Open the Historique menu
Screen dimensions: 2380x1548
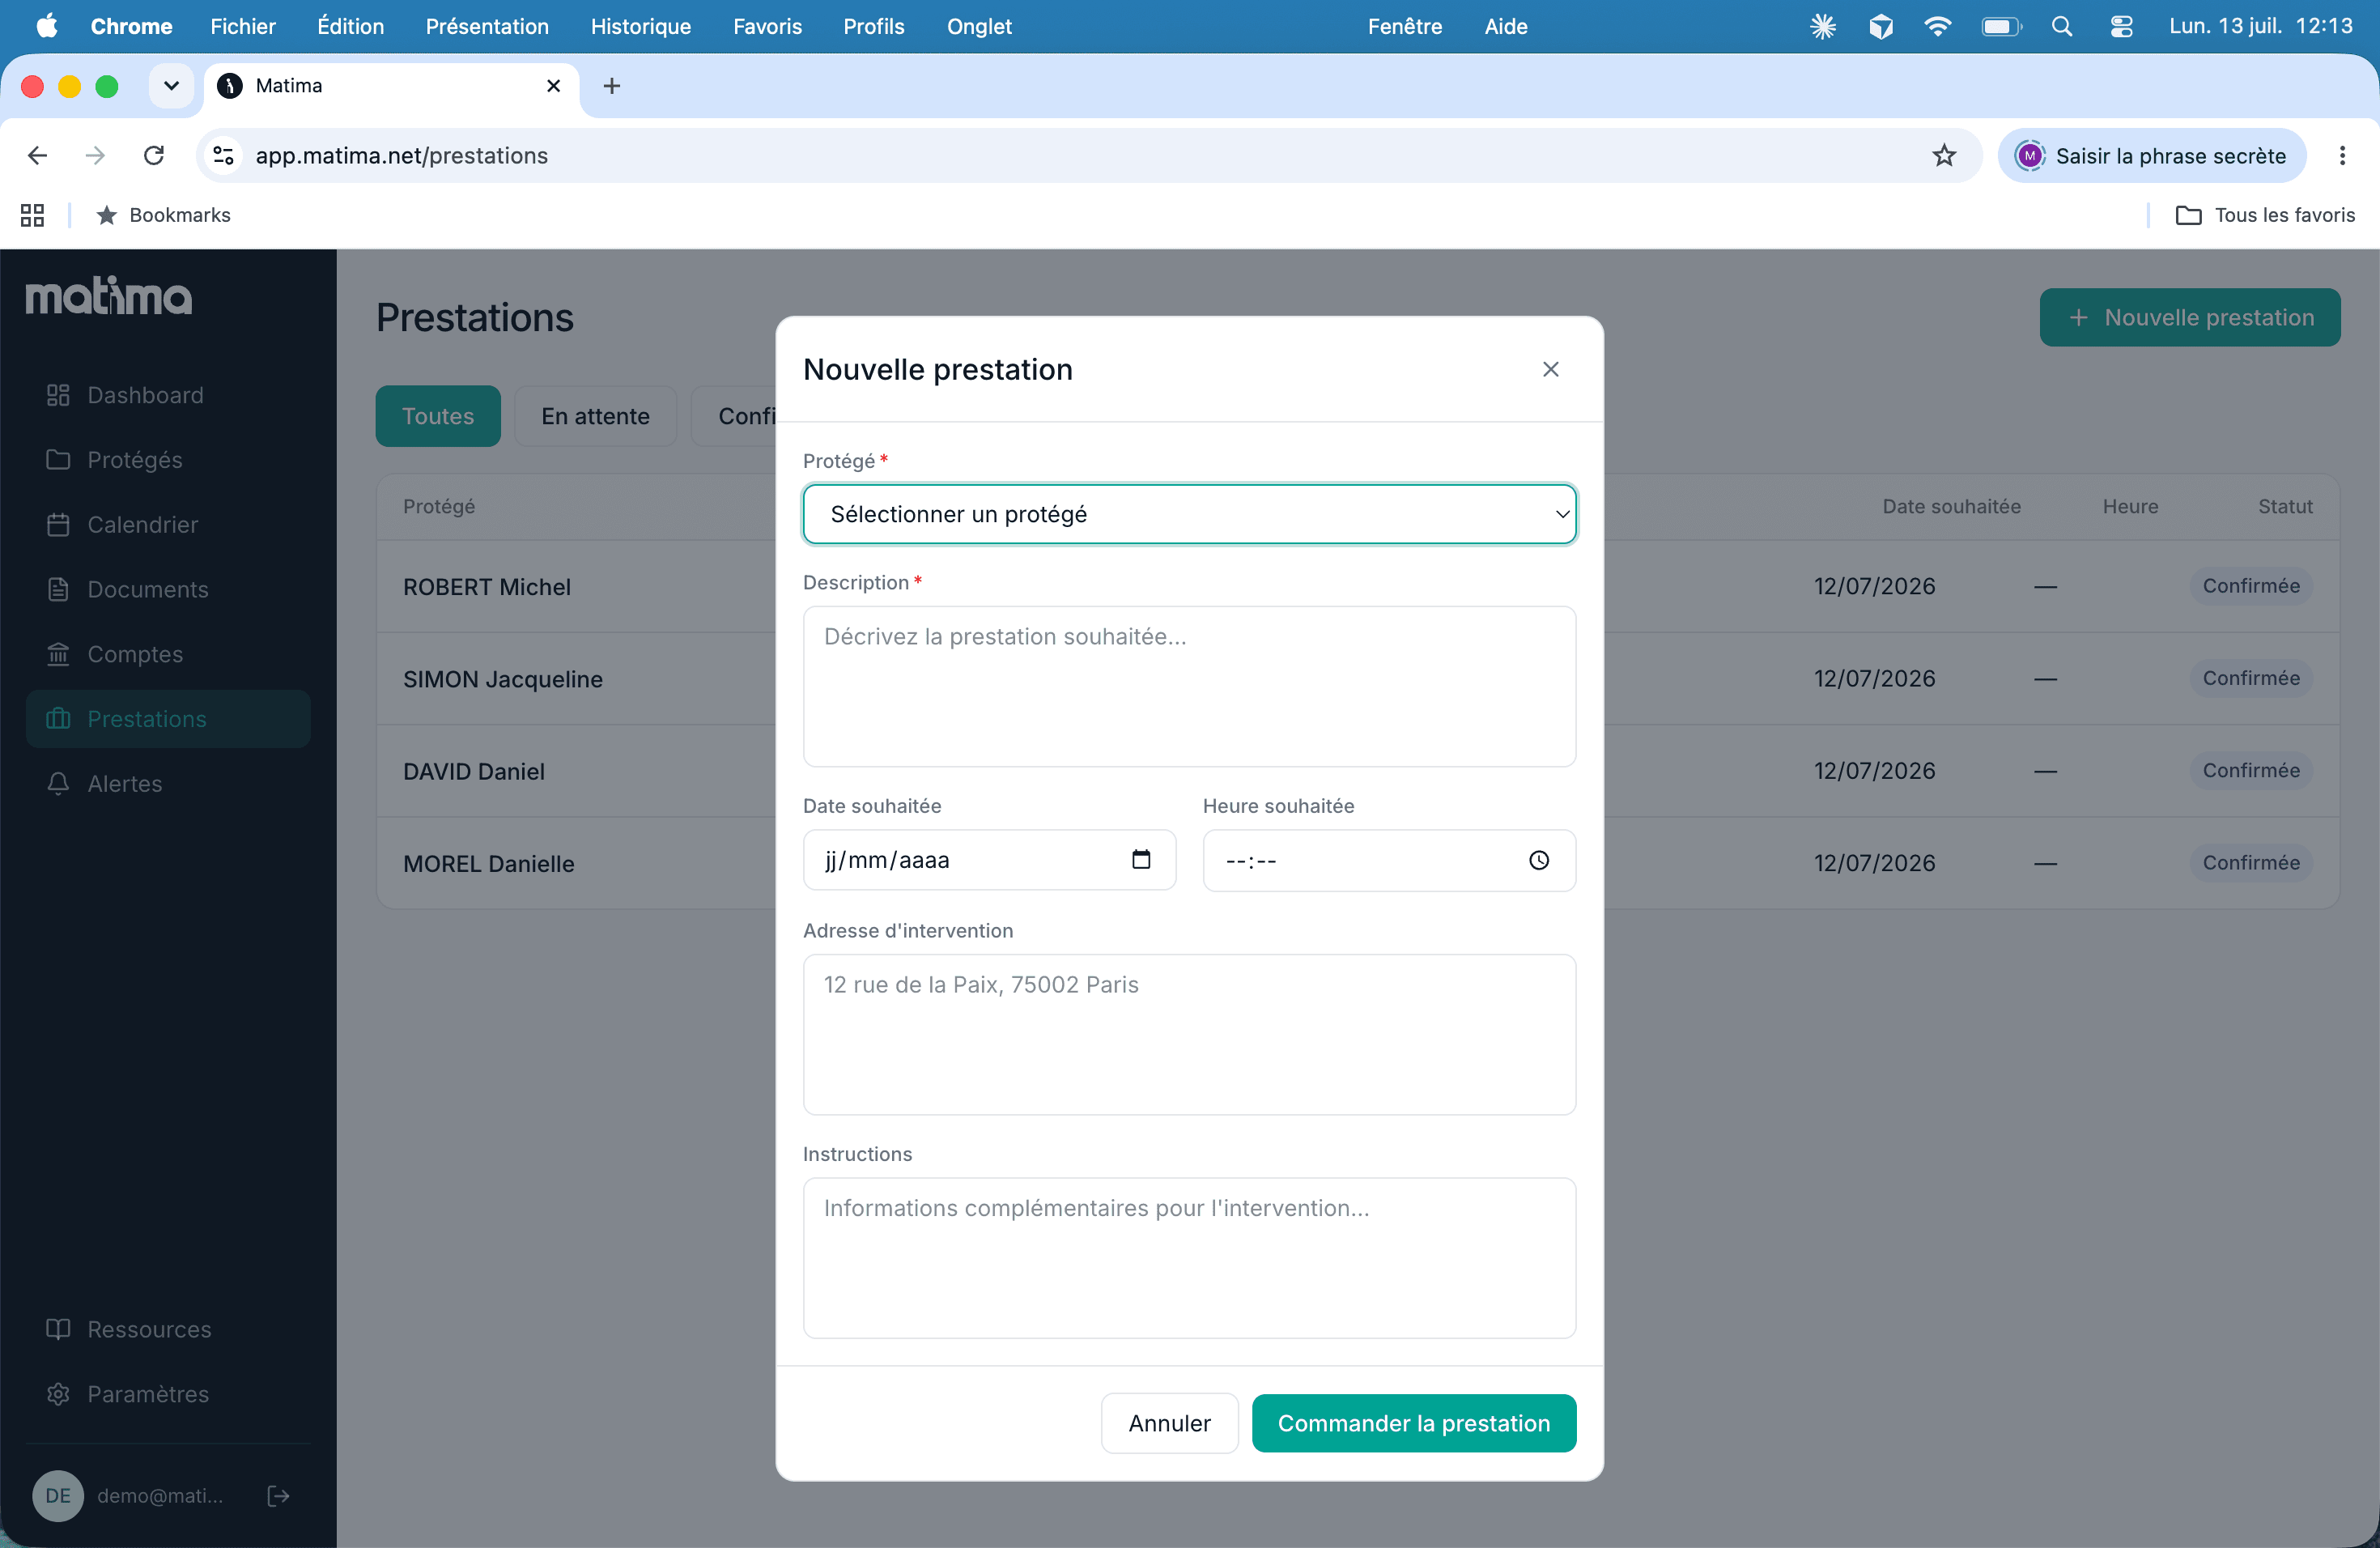[x=640, y=26]
